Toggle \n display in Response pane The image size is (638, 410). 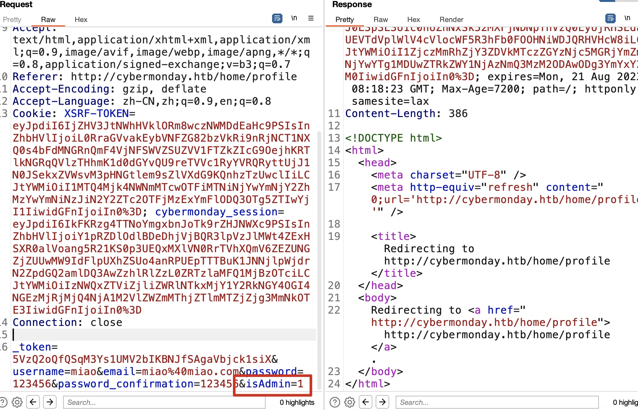(627, 18)
